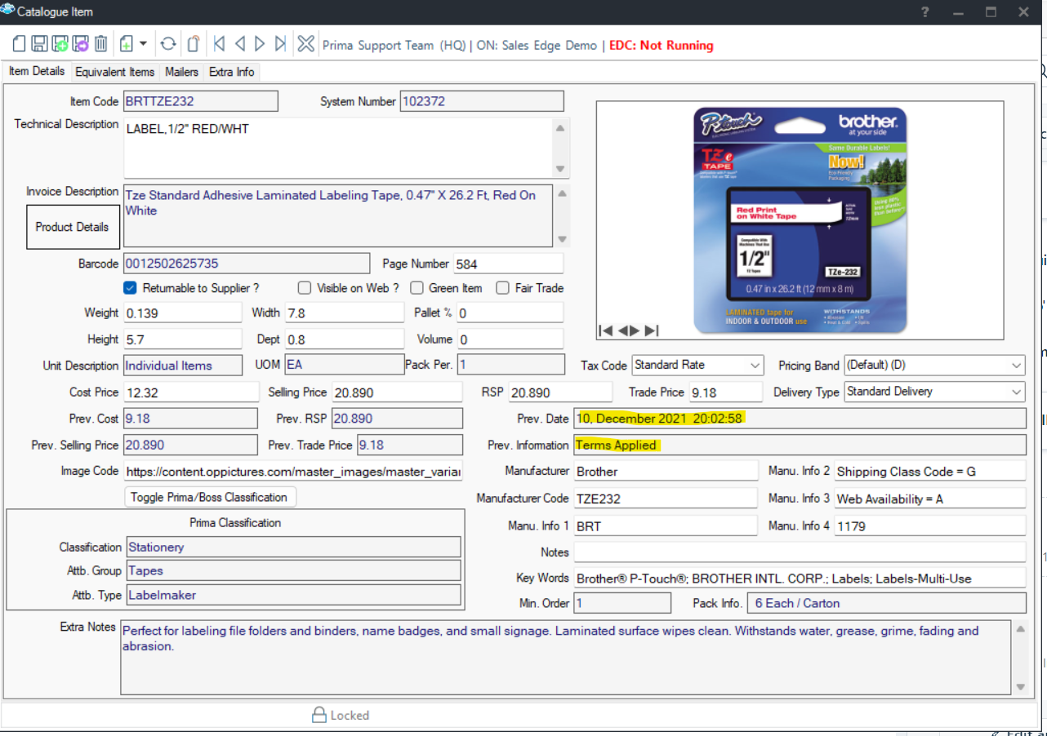Click the Delete trash can icon

(x=100, y=44)
